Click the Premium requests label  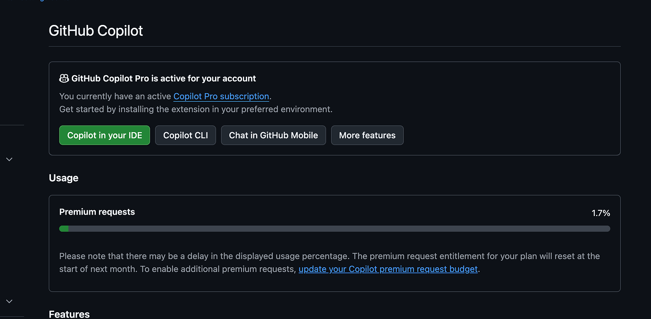pyautogui.click(x=97, y=212)
